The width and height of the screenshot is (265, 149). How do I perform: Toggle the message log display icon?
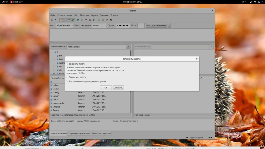coord(61,20)
